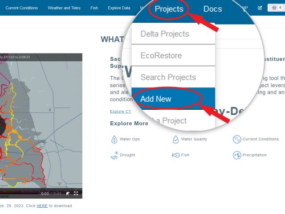Click the video time 0:00 / 0:45
Screen dimensions: 285x214
[x=51, y=193]
